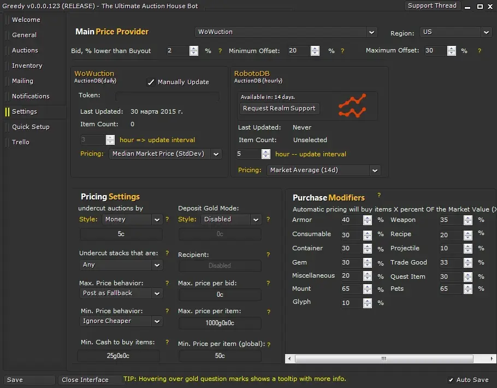The width and height of the screenshot is (497, 388).
Task: Click the WoWuction Token input field
Action: click(167, 96)
